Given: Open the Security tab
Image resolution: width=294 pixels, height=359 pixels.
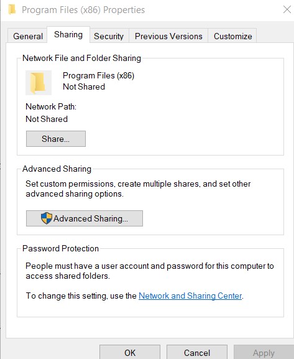Looking at the screenshot, I should point(109,36).
